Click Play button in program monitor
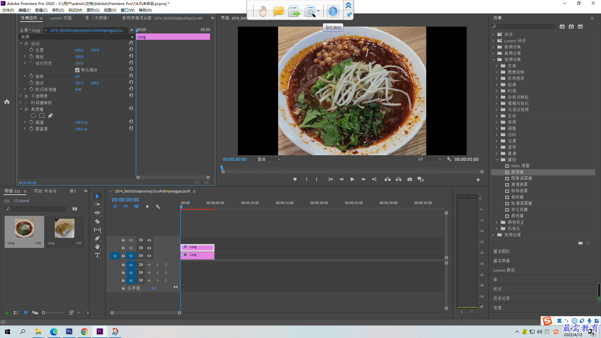 (352, 179)
